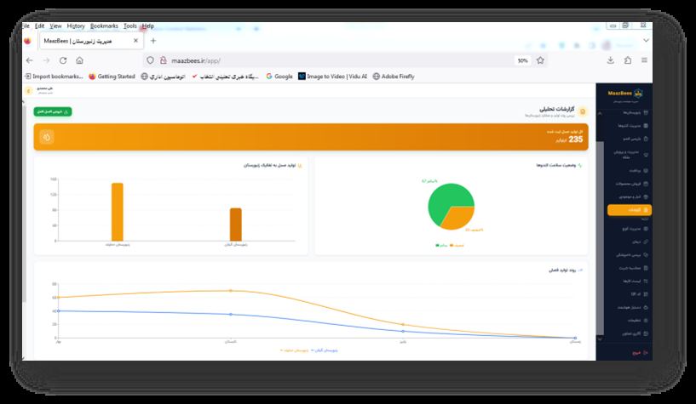Click the green Excel export button

coord(53,111)
